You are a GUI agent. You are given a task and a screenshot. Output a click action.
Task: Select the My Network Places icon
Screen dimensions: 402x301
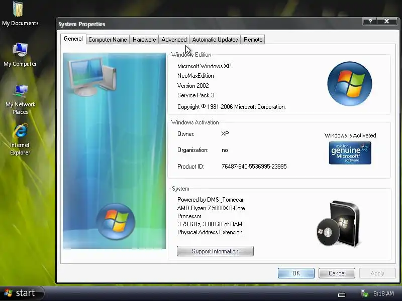[20, 100]
